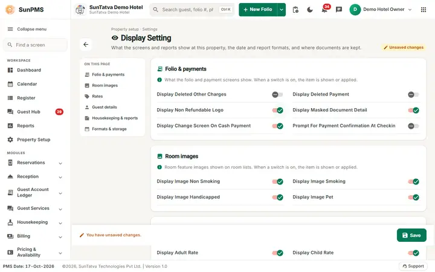Click the SunTatva Demo Hotel property logo
Image resolution: width=435 pixels, height=272 pixels.
pyautogui.click(x=80, y=10)
